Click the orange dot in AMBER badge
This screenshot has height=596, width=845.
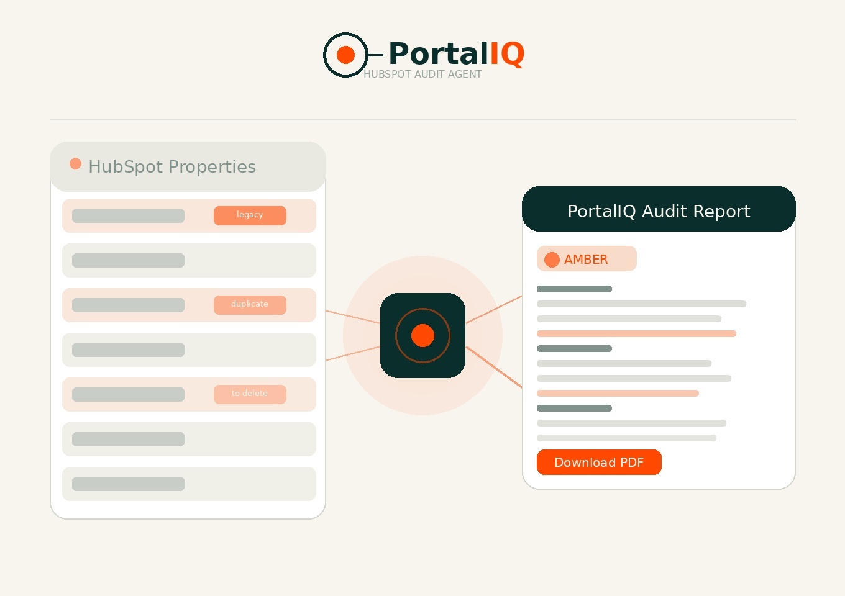point(552,260)
